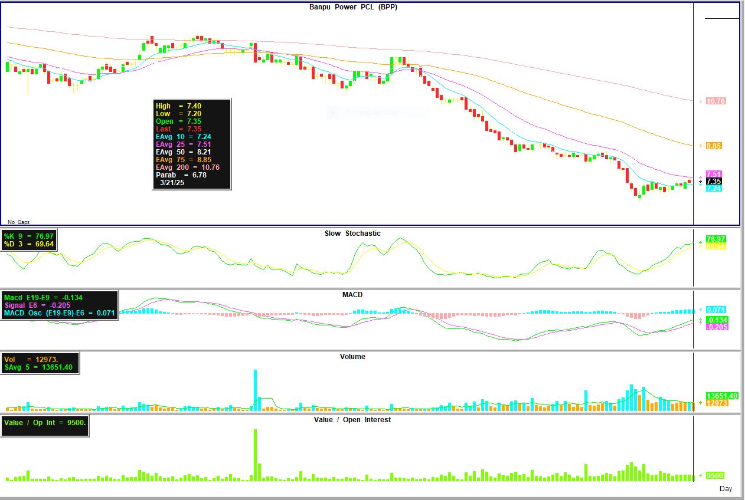This screenshot has width=745, height=500.
Task: Click the cyan 7.24 price axis tag
Action: pos(714,189)
